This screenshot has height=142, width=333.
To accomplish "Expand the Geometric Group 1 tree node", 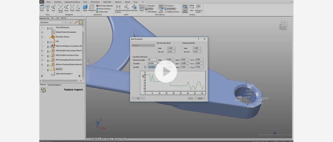I will click(42, 37).
